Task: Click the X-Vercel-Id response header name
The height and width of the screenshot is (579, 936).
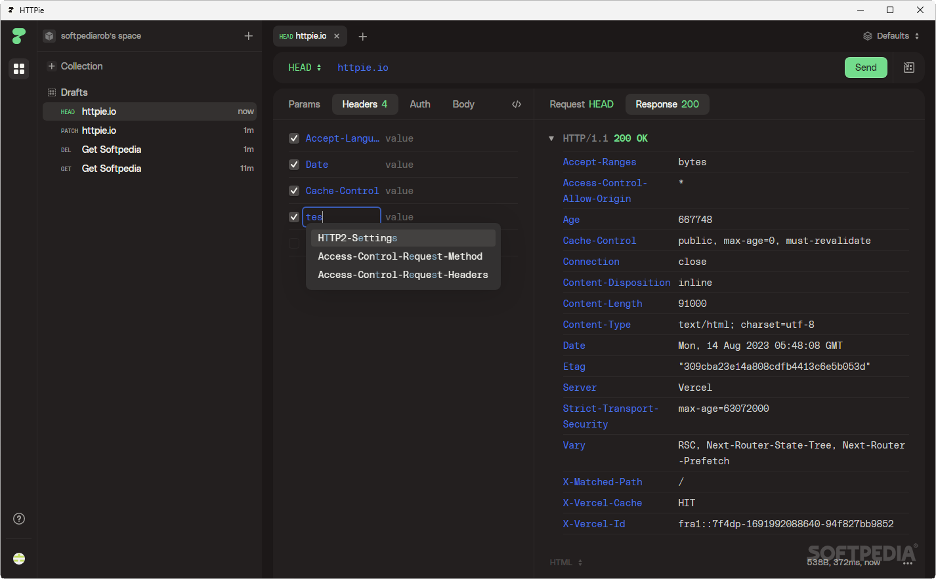Action: [594, 524]
